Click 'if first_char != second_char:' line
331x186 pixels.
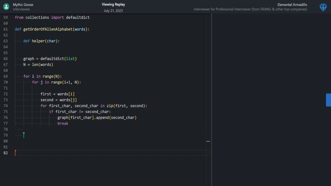click(80, 112)
